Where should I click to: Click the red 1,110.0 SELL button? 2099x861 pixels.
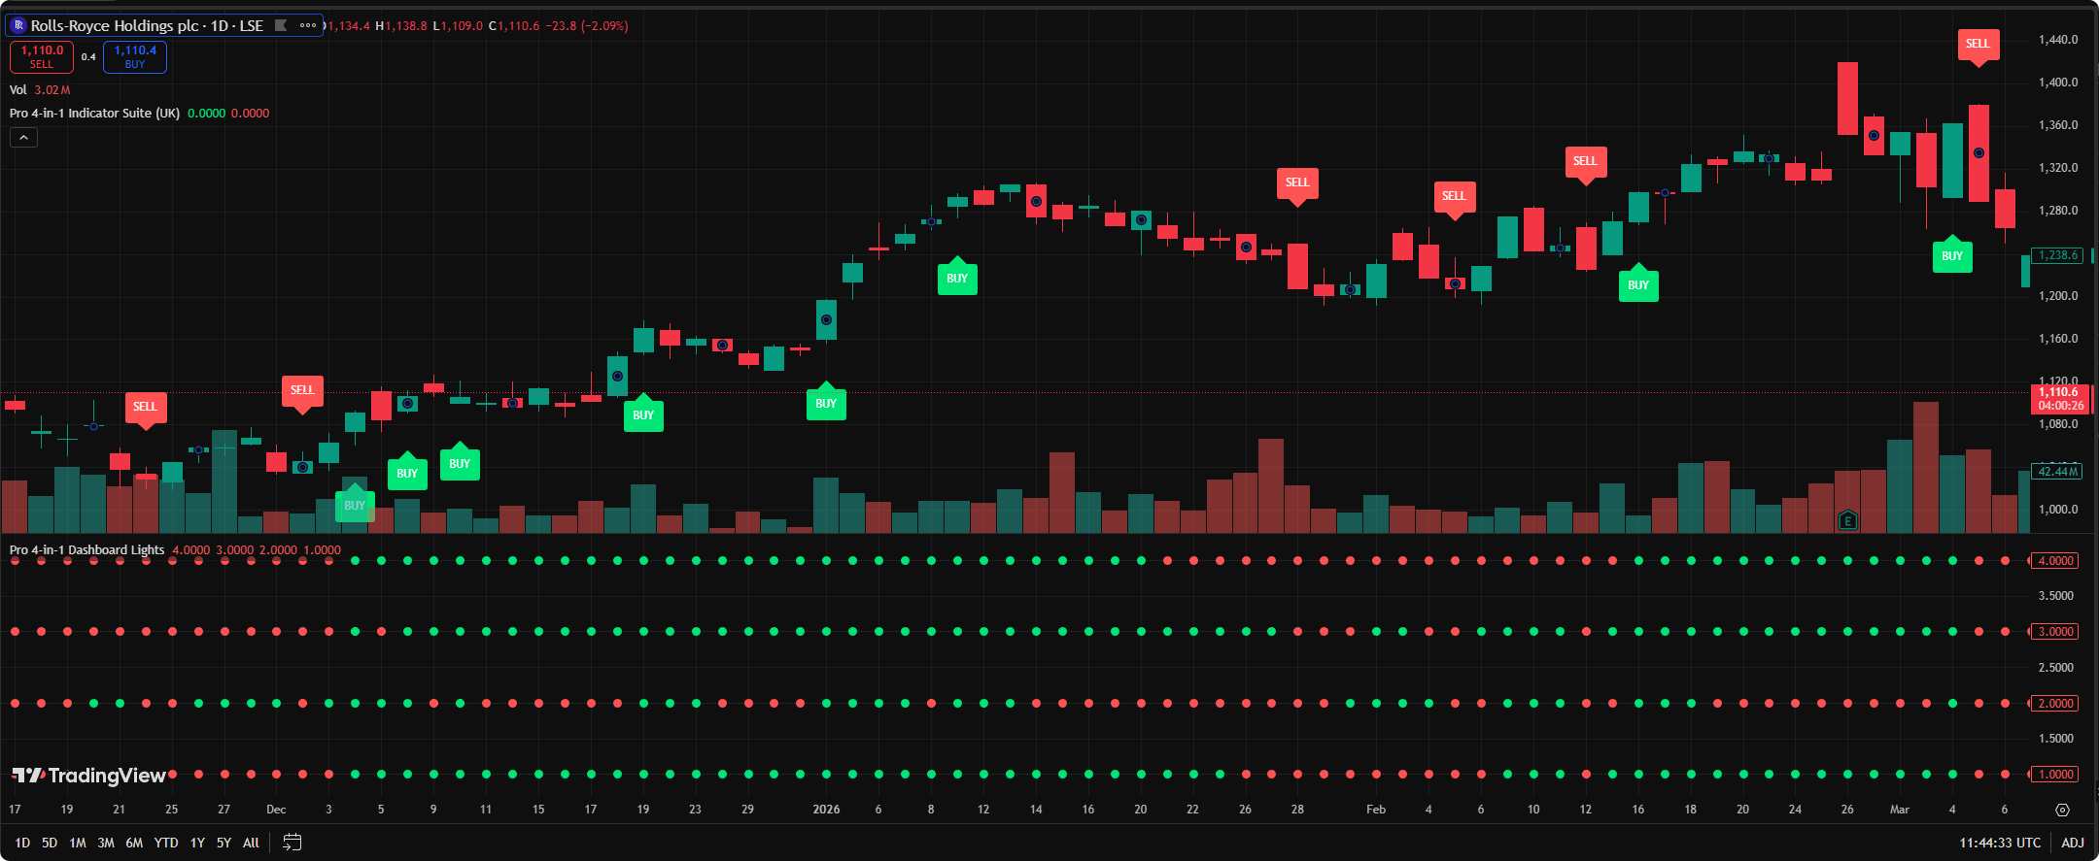click(42, 57)
